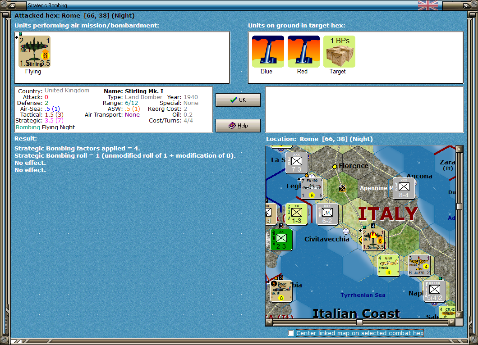Click the Beaufighter counter on map
The width and height of the screenshot is (478, 345).
(281, 291)
